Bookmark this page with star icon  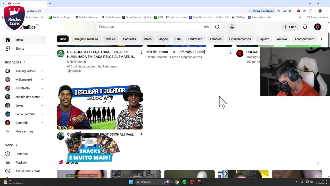click(290, 11)
